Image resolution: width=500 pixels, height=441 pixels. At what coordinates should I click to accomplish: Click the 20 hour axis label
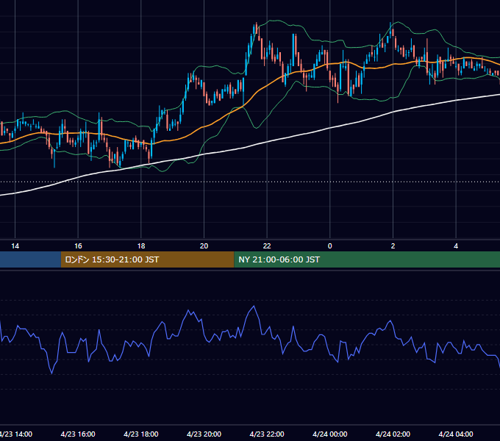pos(204,246)
